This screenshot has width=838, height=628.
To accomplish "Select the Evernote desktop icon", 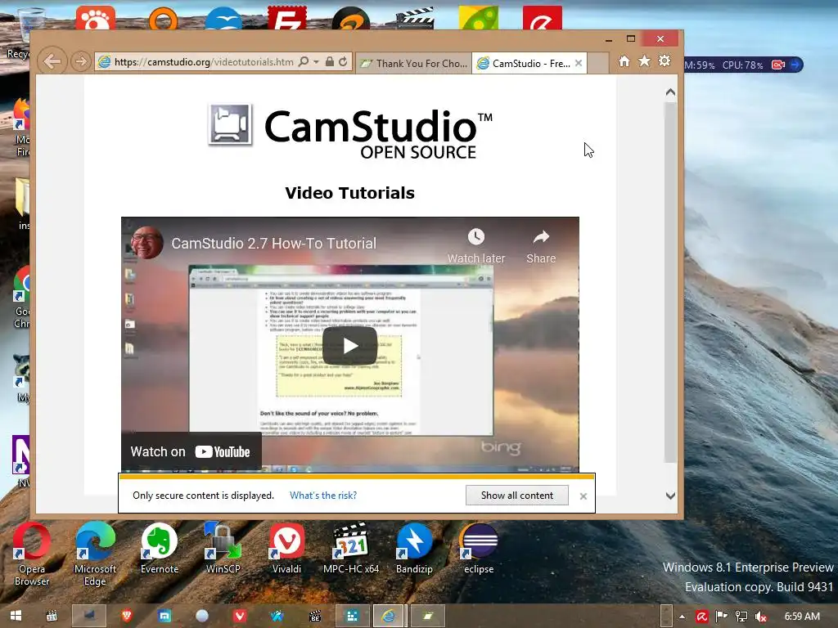I will pos(160,548).
